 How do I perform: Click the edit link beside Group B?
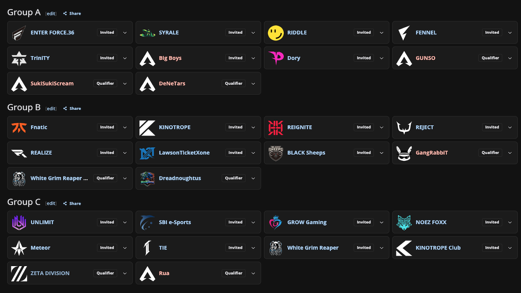(51, 109)
